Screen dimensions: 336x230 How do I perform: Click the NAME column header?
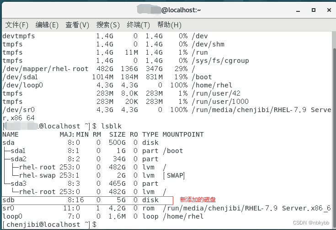point(11,134)
